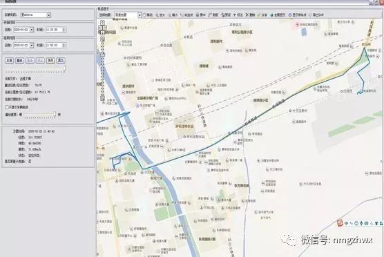Click the end time stepper arrows

(64, 46)
